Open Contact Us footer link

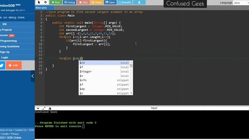tap(21, 130)
